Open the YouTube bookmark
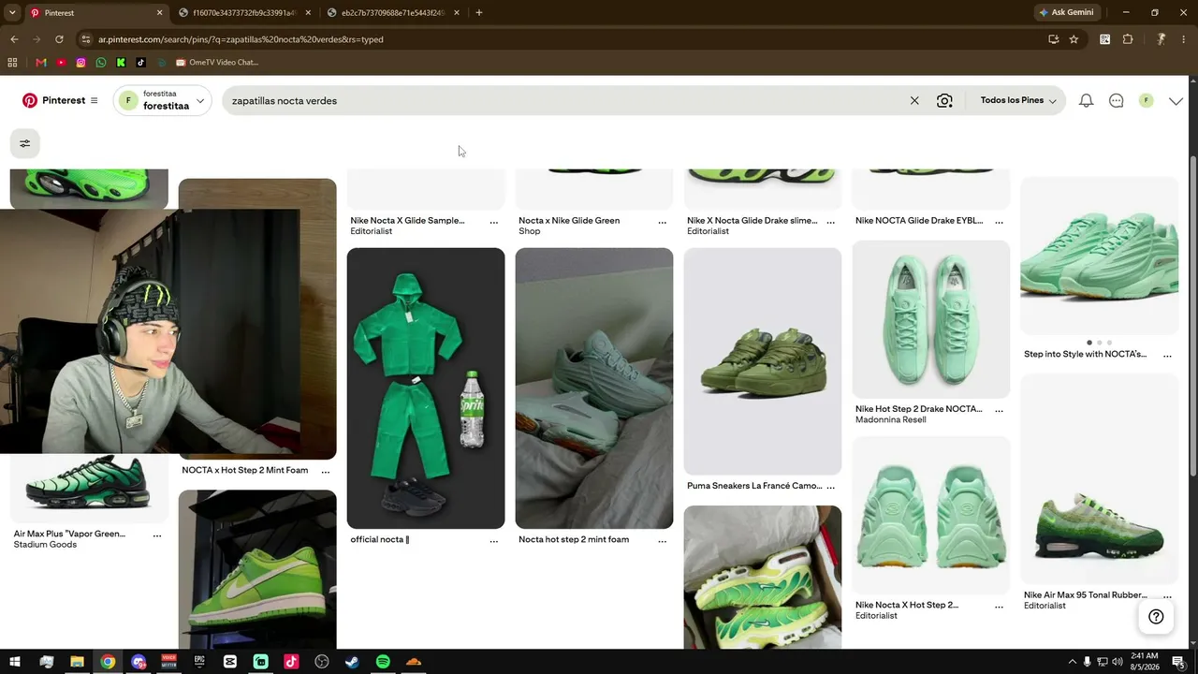This screenshot has width=1198, height=674. pyautogui.click(x=61, y=63)
